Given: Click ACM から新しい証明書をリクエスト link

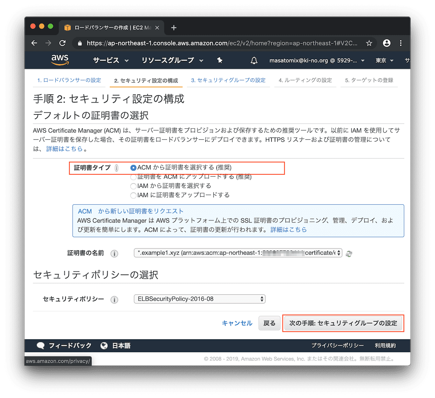Looking at the screenshot, I should (131, 211).
